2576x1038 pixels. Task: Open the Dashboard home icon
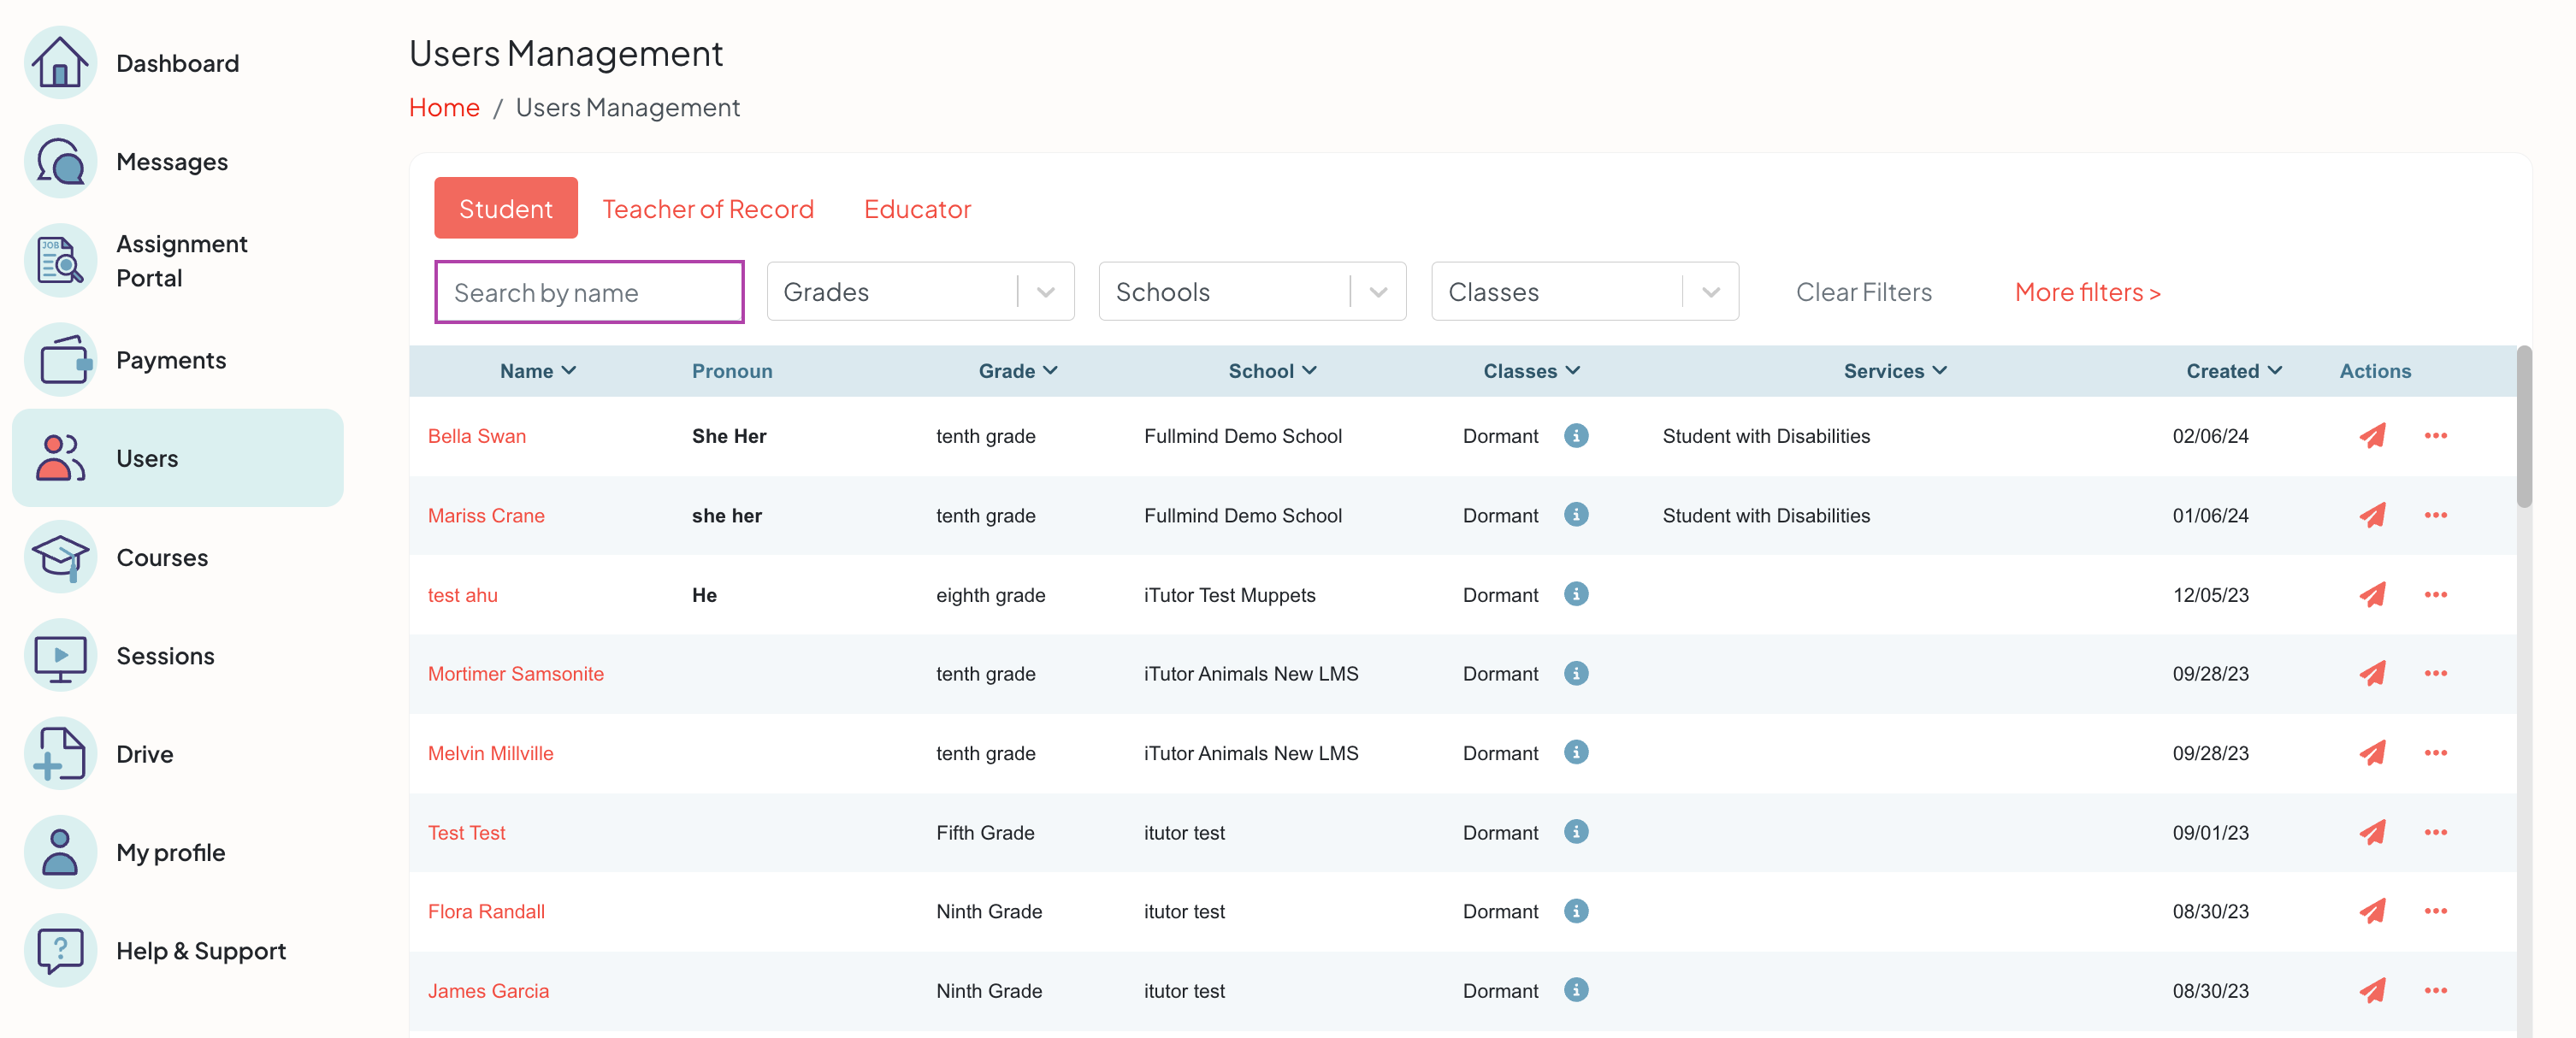(x=60, y=62)
